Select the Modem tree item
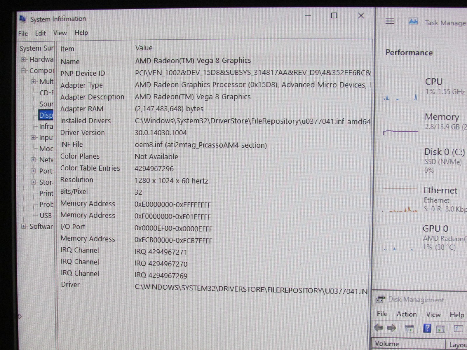The image size is (467, 350). pos(46,149)
